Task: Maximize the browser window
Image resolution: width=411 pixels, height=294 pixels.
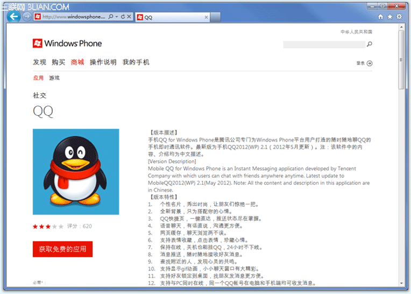Action: [382, 6]
